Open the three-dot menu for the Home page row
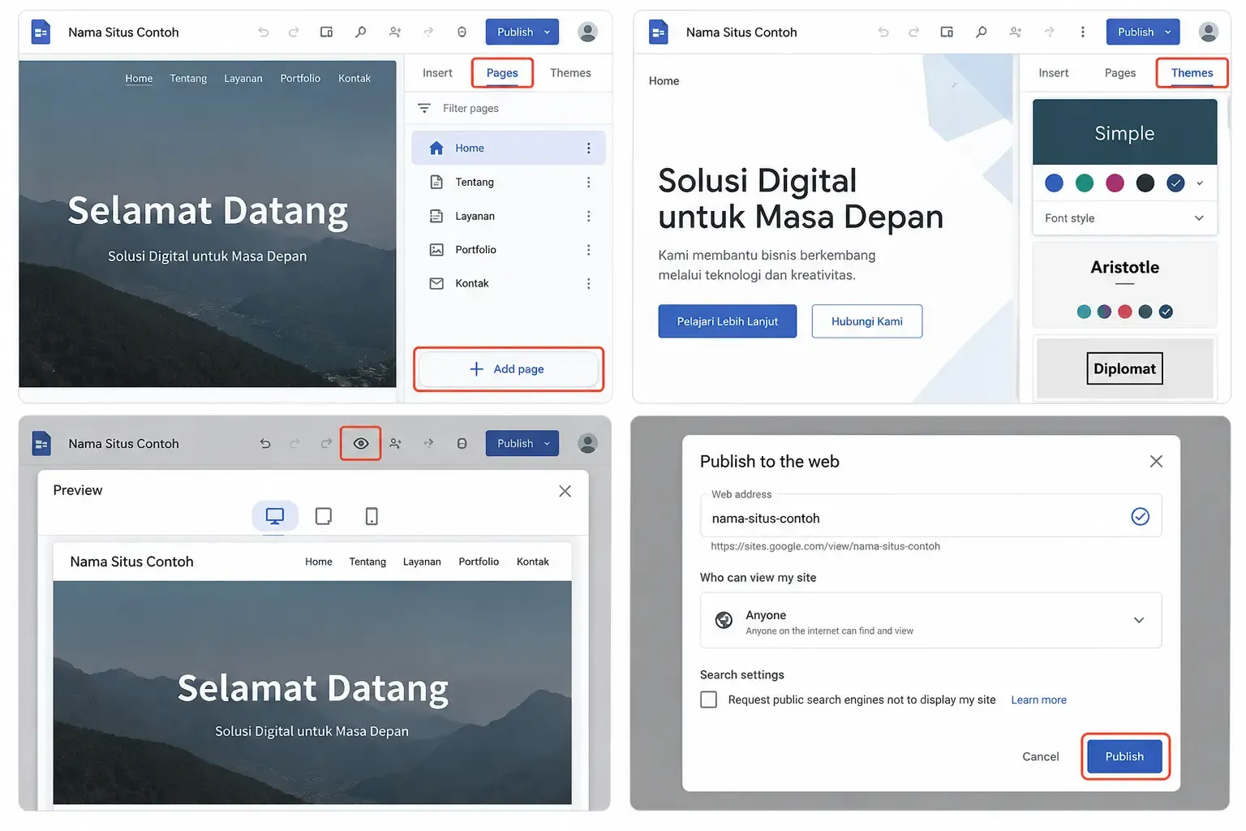 [x=589, y=149]
